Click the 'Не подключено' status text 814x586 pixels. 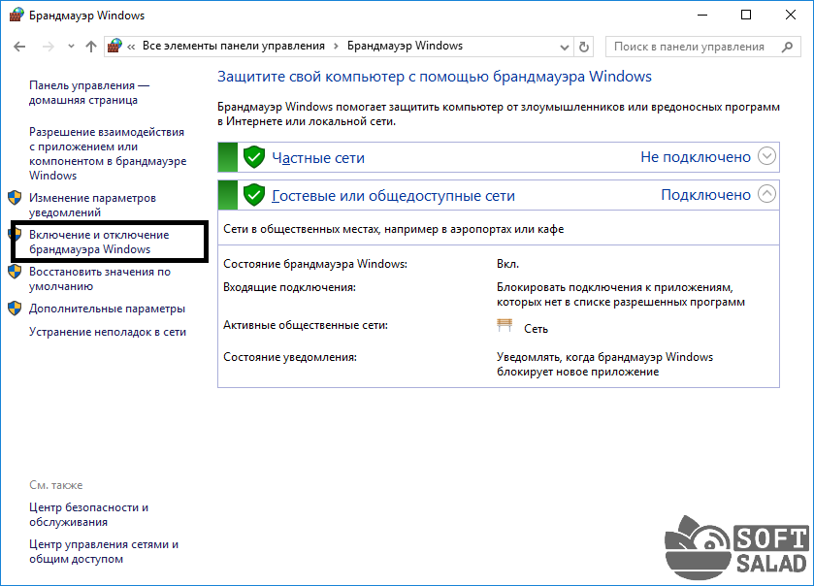(x=695, y=157)
